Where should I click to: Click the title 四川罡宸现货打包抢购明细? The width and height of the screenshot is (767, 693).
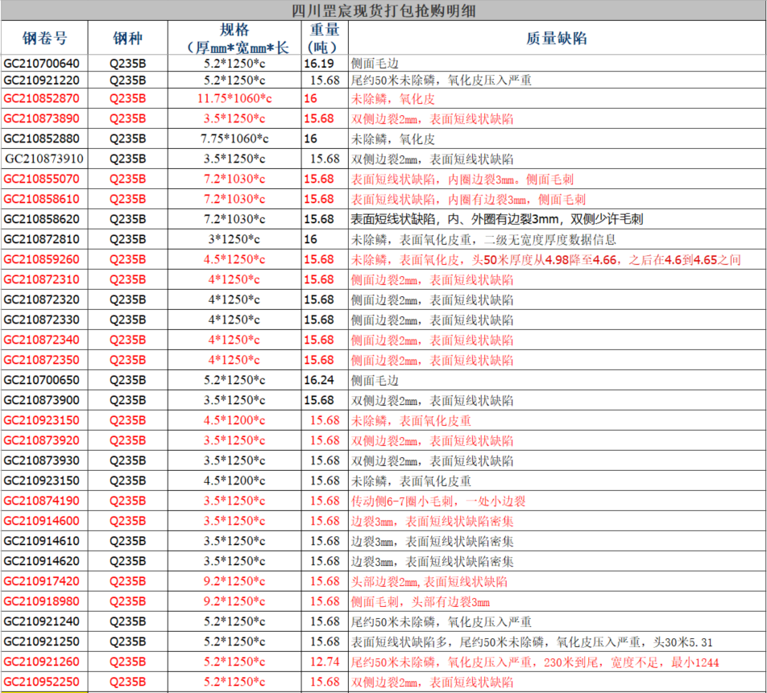pyautogui.click(x=383, y=10)
